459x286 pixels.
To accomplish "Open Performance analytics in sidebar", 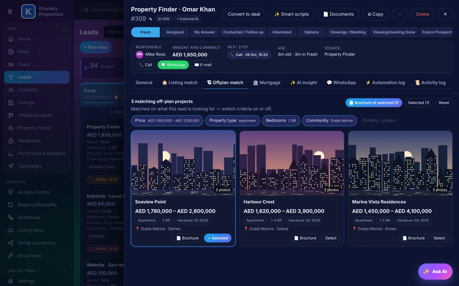I will pos(37,153).
